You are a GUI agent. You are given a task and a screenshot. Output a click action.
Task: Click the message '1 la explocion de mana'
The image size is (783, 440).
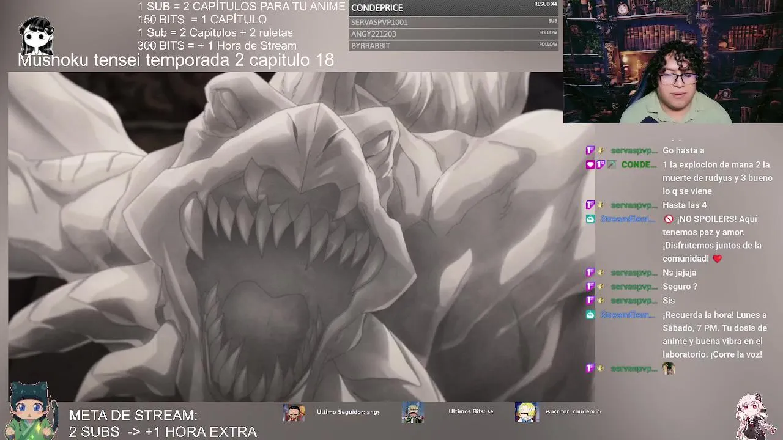click(716, 178)
